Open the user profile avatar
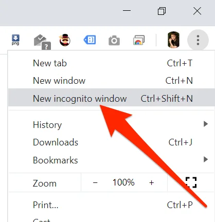Image resolution: width=215 pixels, height=222 pixels. [173, 40]
